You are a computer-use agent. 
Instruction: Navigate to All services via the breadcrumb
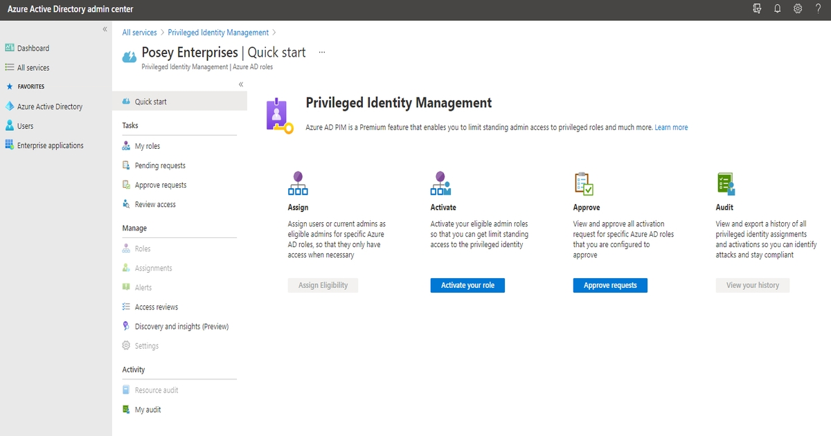point(139,32)
